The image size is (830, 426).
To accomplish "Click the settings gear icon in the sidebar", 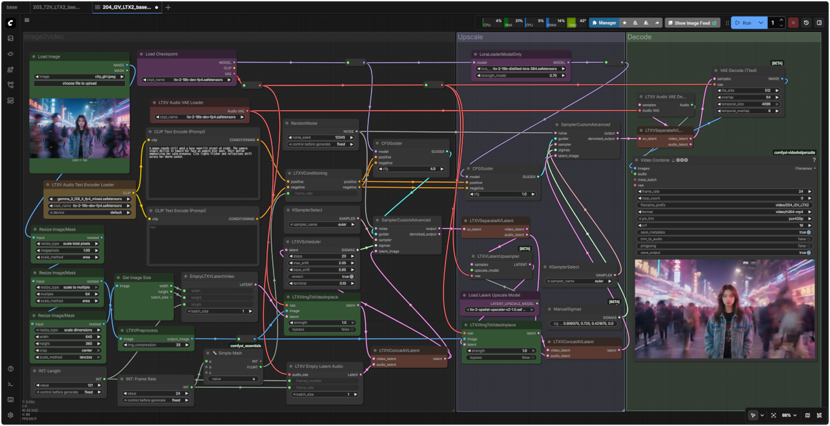I will pyautogui.click(x=10, y=415).
